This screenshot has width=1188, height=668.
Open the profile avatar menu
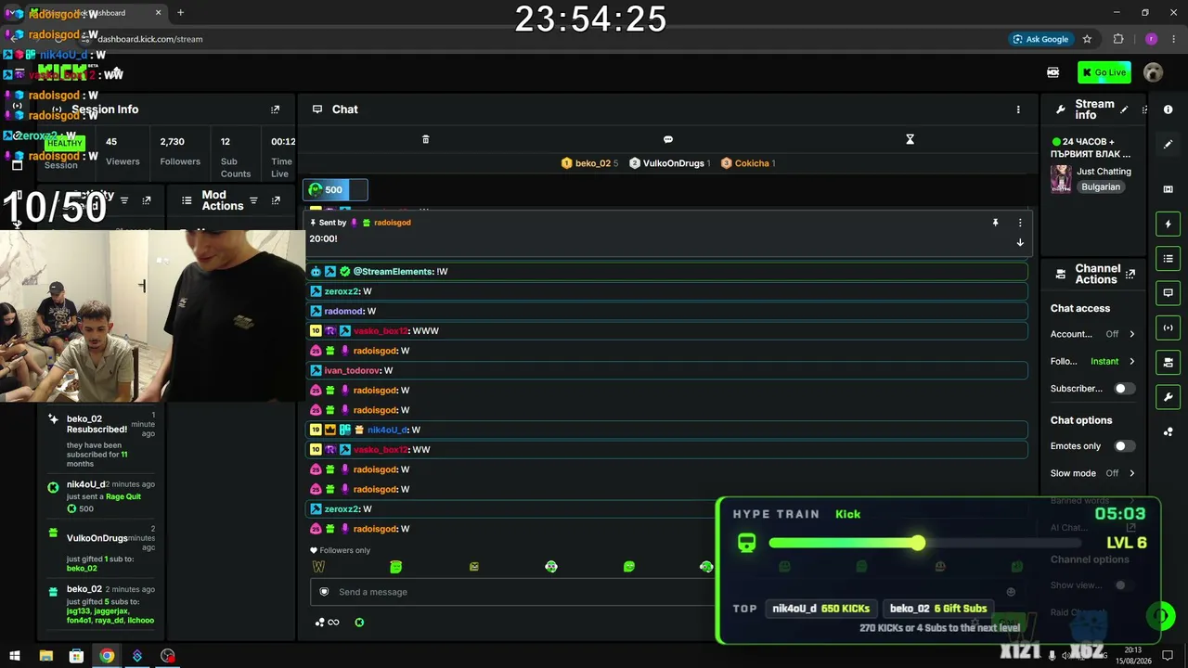(x=1153, y=72)
